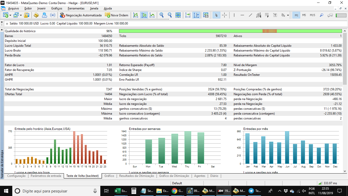Draw a vertical line object
348x196 pixels.
click(234, 15)
